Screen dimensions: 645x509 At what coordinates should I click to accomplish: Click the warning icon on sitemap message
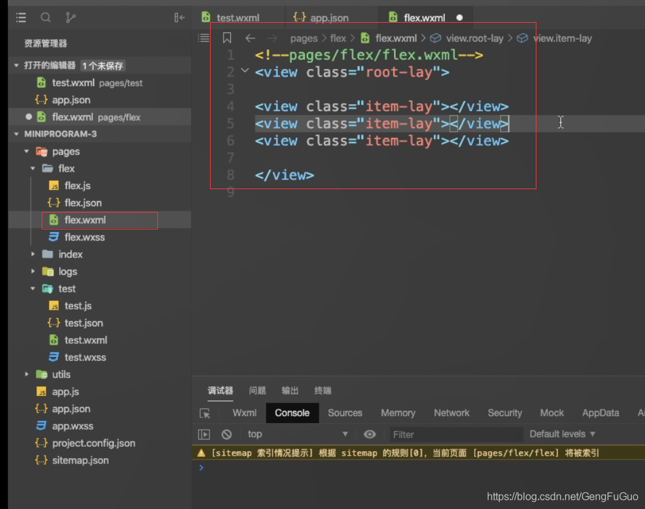pos(201,453)
